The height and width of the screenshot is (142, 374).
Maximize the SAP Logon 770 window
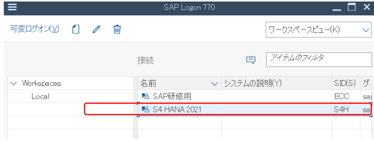click(x=351, y=7)
